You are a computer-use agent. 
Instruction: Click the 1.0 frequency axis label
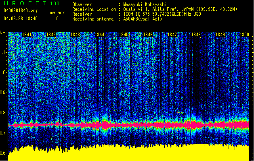pos(3,72)
